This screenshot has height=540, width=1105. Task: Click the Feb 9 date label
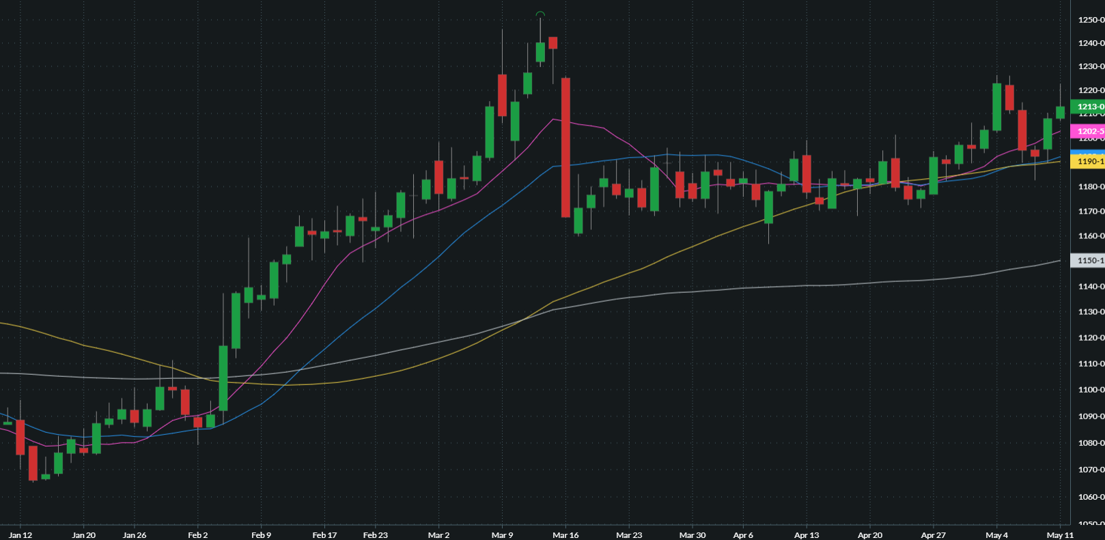tap(261, 535)
